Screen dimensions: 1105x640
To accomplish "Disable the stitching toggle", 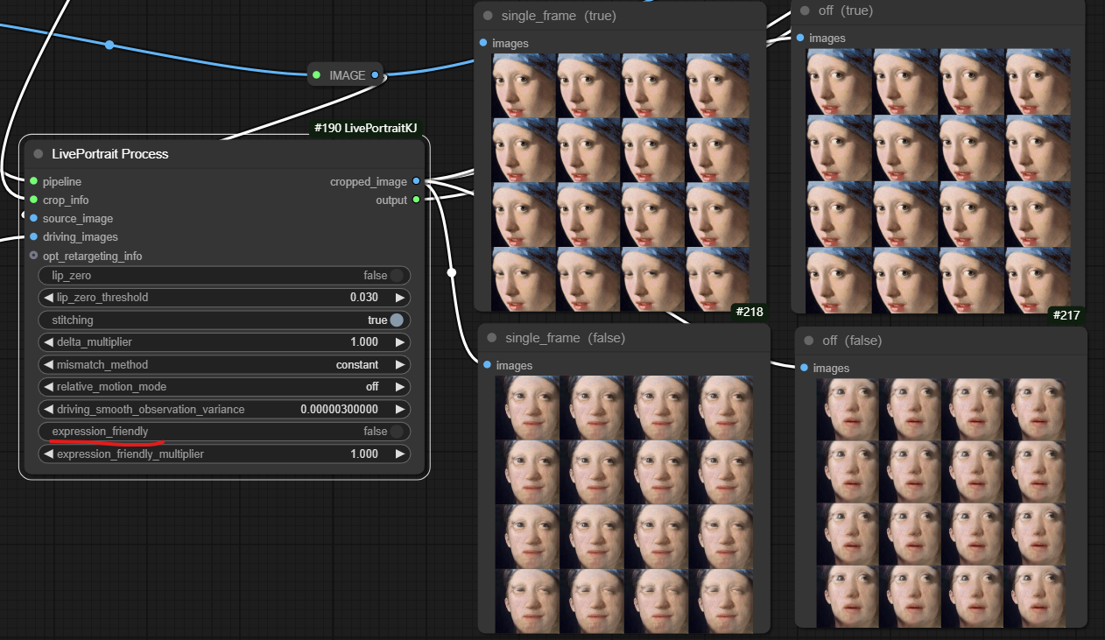I will pyautogui.click(x=397, y=320).
